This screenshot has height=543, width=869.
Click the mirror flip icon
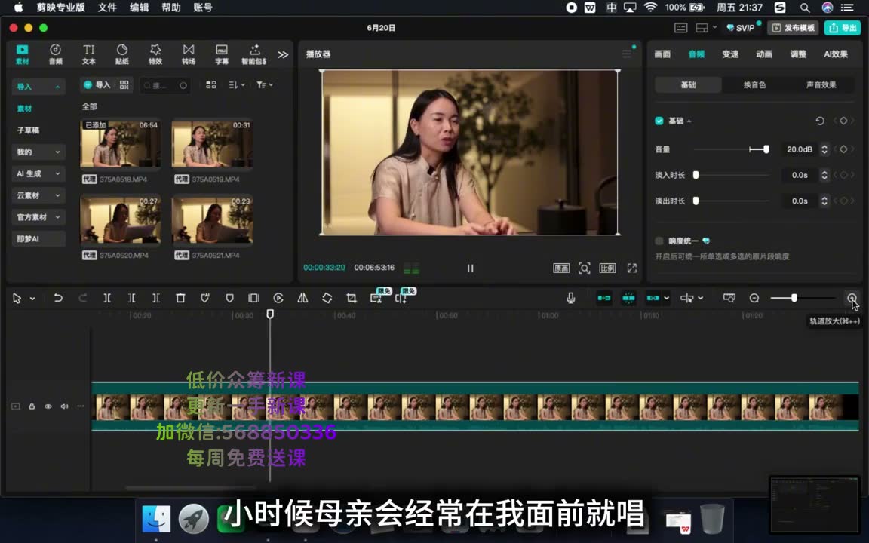coord(302,298)
